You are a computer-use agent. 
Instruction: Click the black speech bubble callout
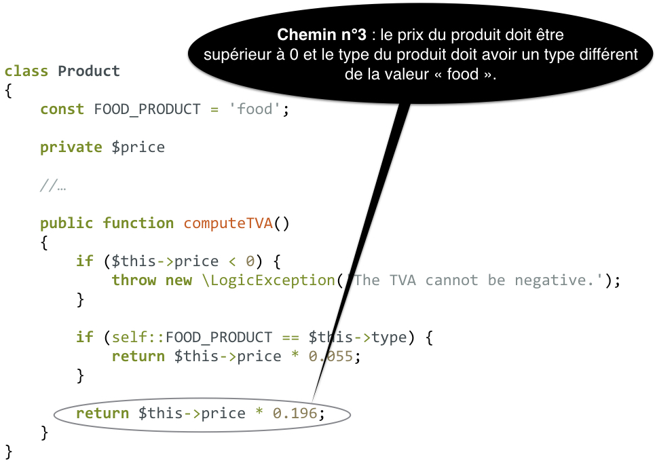click(x=420, y=54)
